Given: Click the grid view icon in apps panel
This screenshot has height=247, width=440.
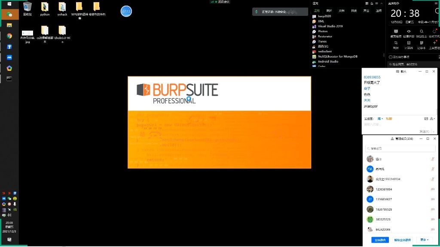Looking at the screenshot, I should [367, 3].
